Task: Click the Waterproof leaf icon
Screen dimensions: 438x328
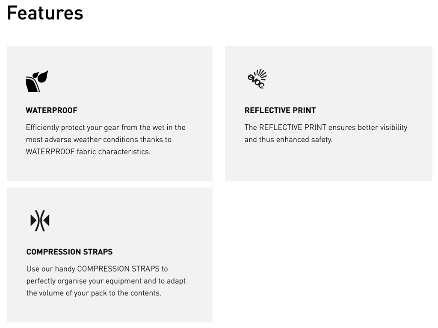Action: pos(37,81)
